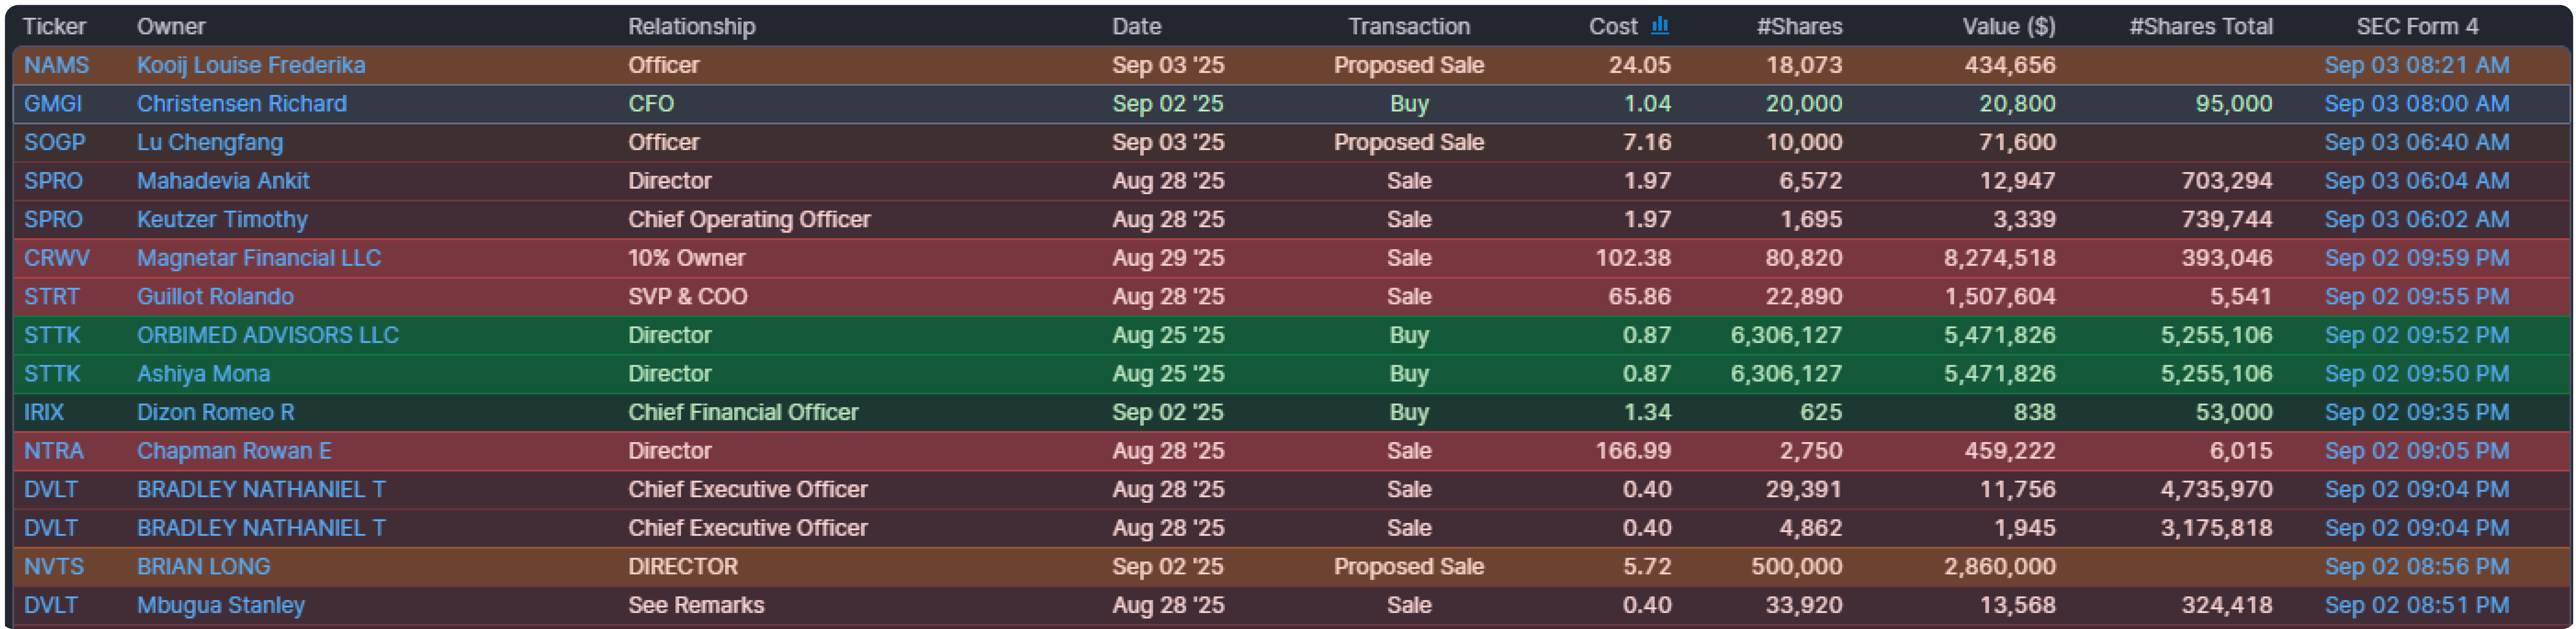Open the NVTS ticker link
Image resolution: width=2576 pixels, height=629 pixels.
(x=54, y=566)
